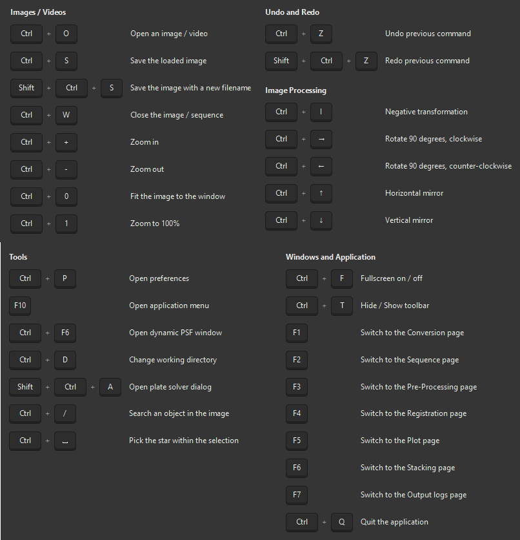Click the Ctrl+F Fullscreen toggle shortcut
The image size is (520, 540).
pos(322,278)
